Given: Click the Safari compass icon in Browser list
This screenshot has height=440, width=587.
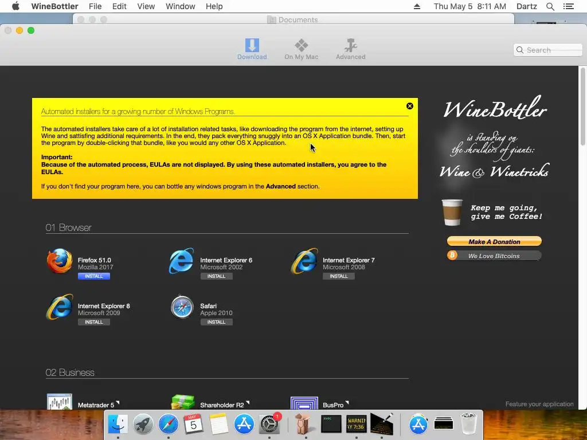Looking at the screenshot, I should coord(182,307).
